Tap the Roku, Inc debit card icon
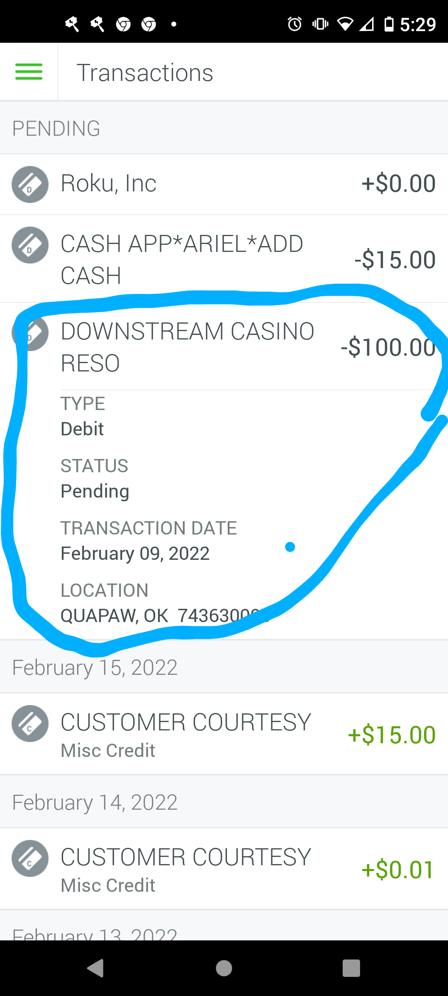 coord(30,184)
